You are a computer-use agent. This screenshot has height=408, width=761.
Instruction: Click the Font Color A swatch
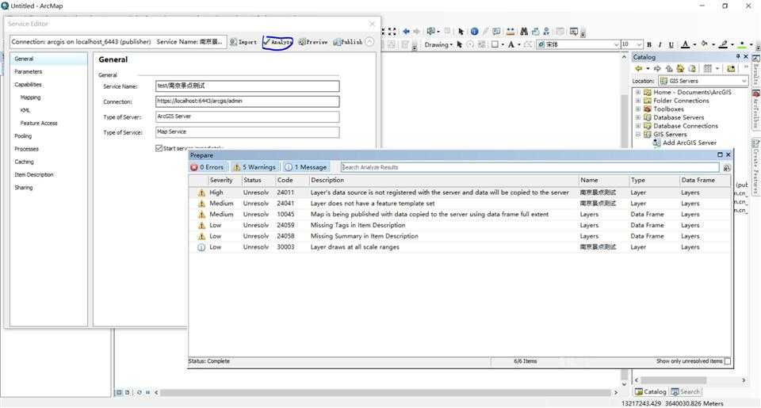point(685,44)
